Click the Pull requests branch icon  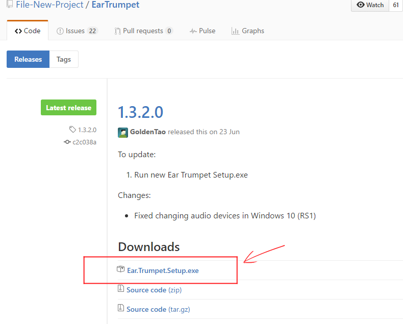click(x=117, y=31)
